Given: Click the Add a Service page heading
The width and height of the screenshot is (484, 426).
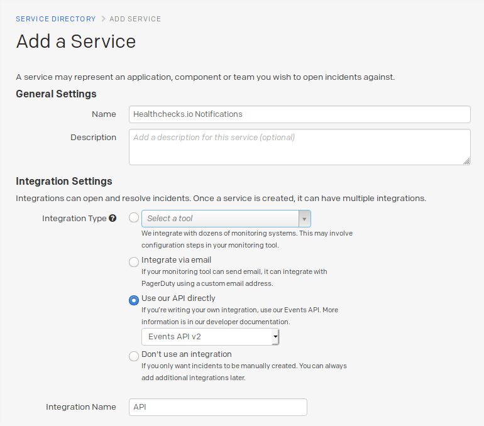Looking at the screenshot, I should click(x=76, y=41).
